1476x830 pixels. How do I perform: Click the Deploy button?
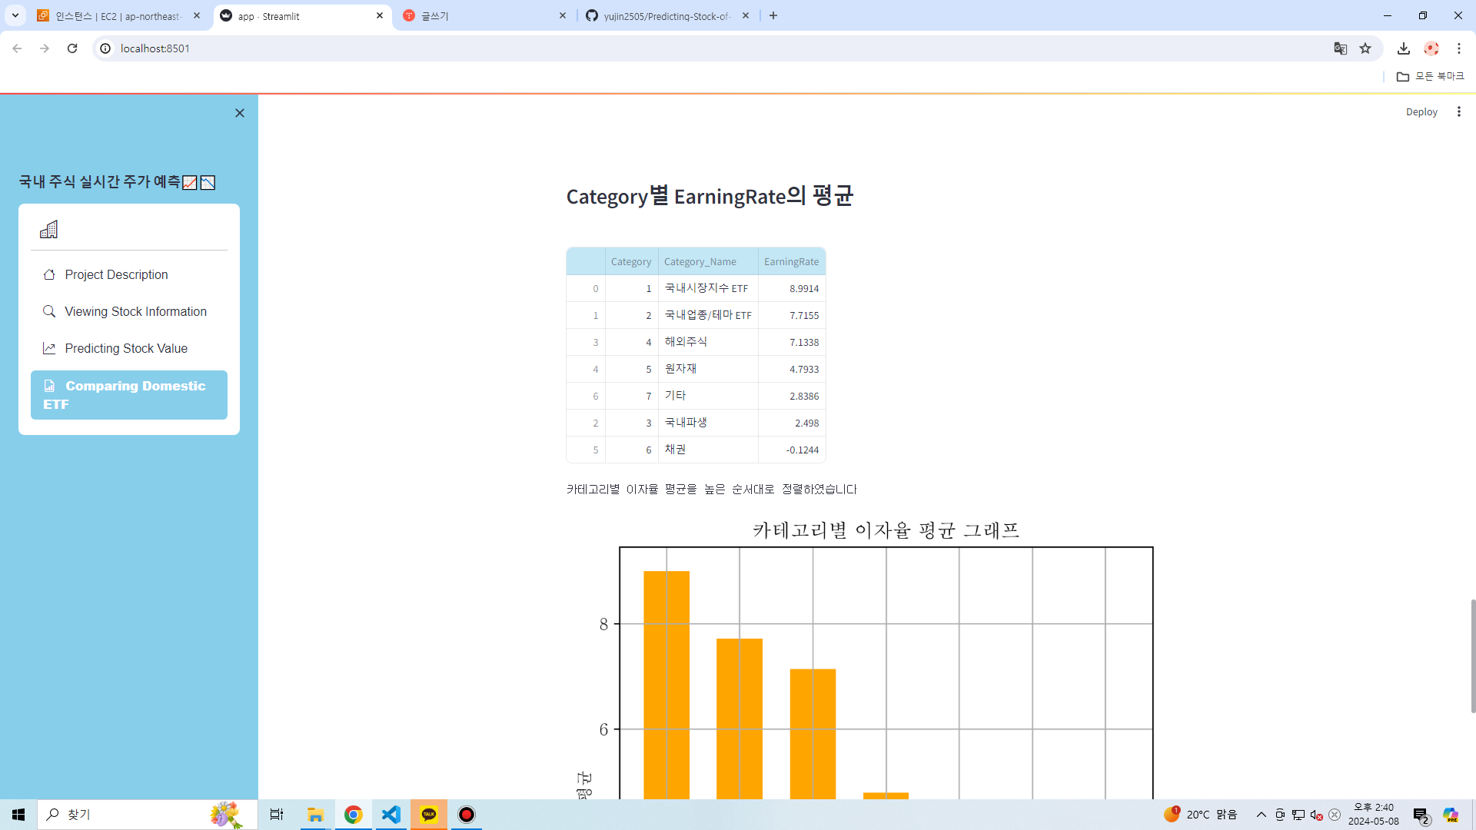[x=1421, y=111]
